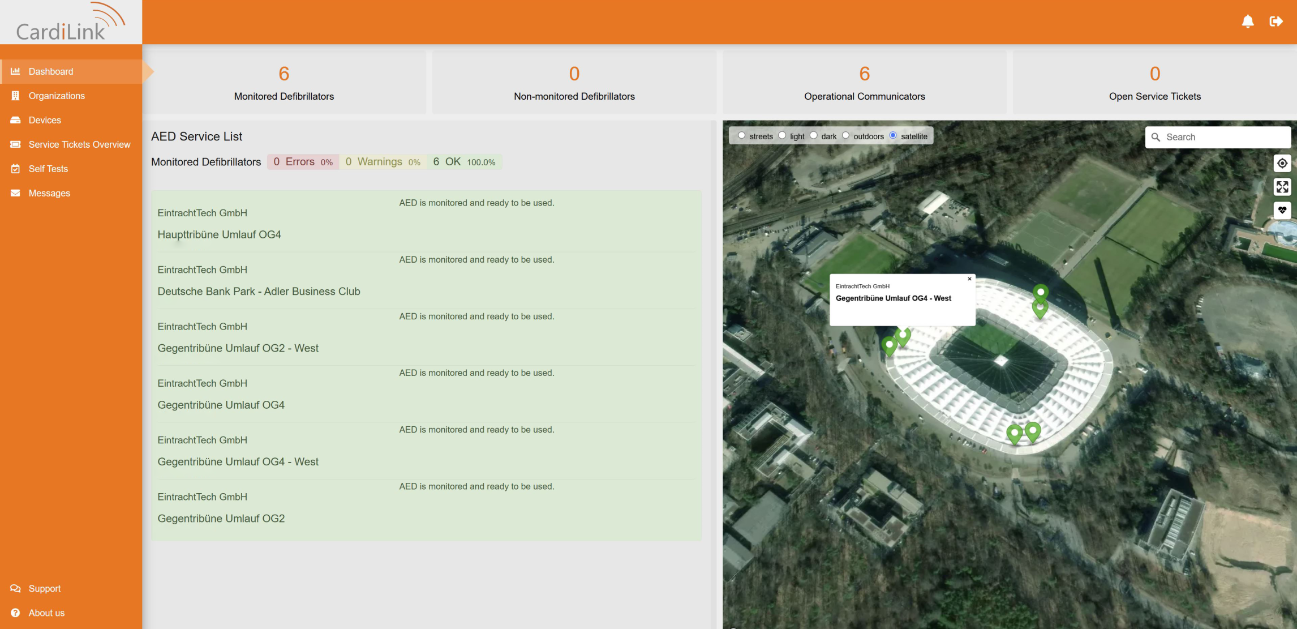Viewport: 1297px width, 629px height.
Task: Open Dashboard menu item
Action: (x=71, y=71)
